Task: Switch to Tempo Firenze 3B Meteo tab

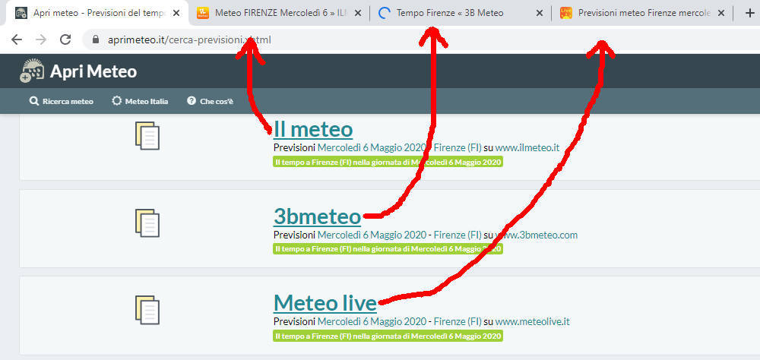Action: point(461,13)
